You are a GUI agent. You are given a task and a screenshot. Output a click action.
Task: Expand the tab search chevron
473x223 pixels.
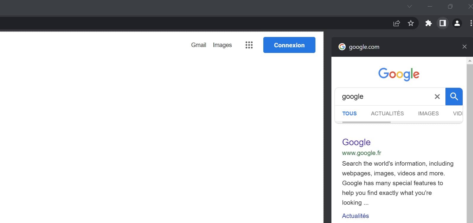(409, 7)
